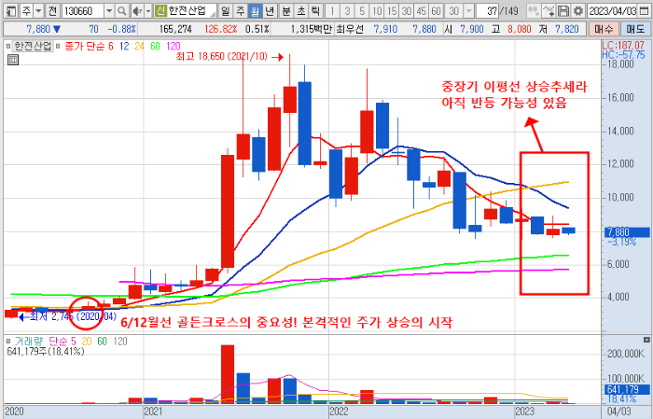Click the speaker sound icon
Image resolution: width=653 pixels, height=419 pixels.
(136, 11)
